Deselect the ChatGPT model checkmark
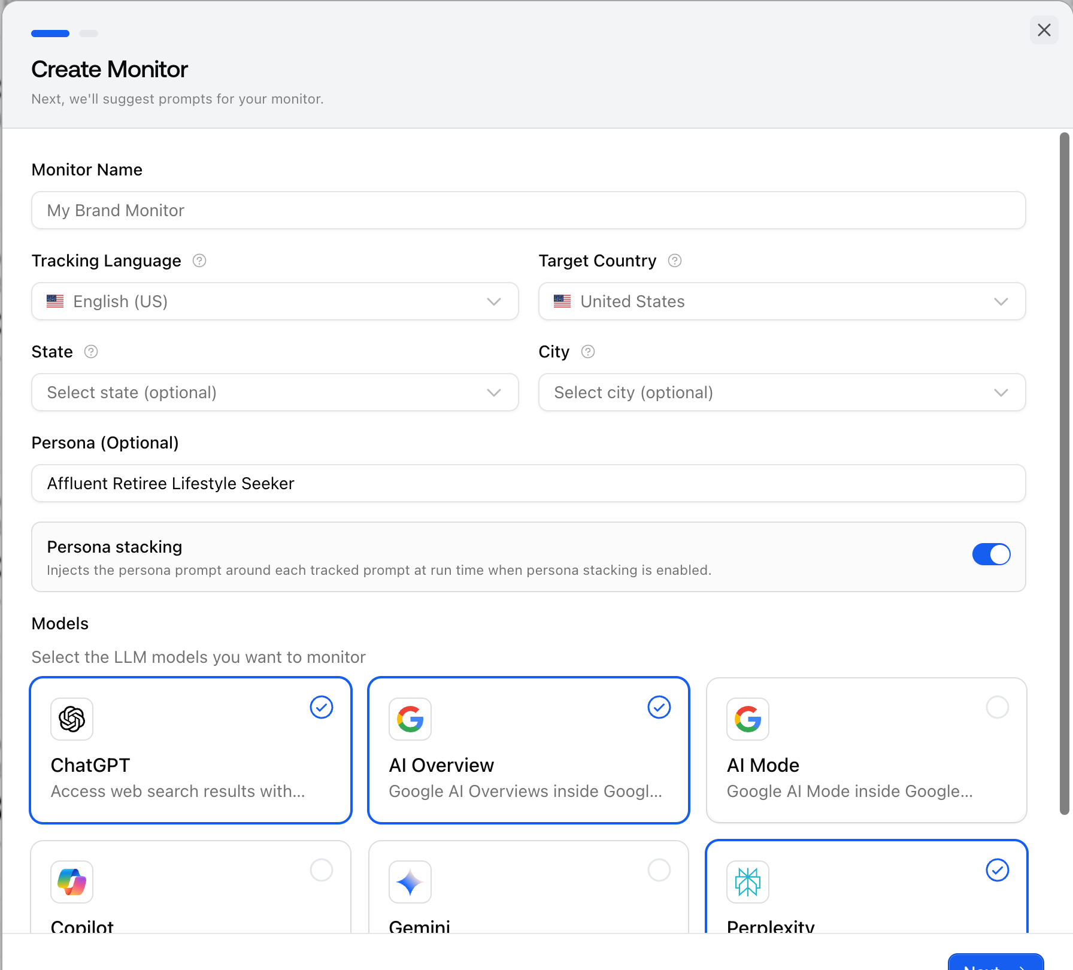Viewport: 1073px width, 970px height. 322,707
